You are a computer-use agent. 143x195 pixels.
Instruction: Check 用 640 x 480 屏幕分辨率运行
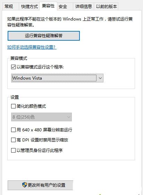pyautogui.click(x=13, y=130)
